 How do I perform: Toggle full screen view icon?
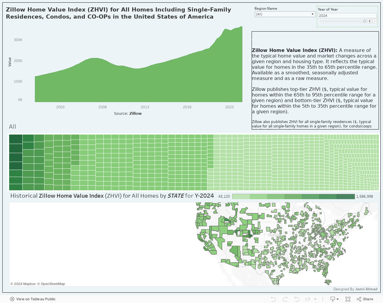pyautogui.click(x=348, y=299)
